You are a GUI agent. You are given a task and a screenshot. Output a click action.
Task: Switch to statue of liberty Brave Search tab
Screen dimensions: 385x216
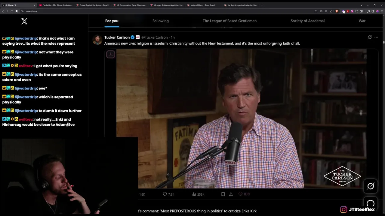[x=203, y=5]
